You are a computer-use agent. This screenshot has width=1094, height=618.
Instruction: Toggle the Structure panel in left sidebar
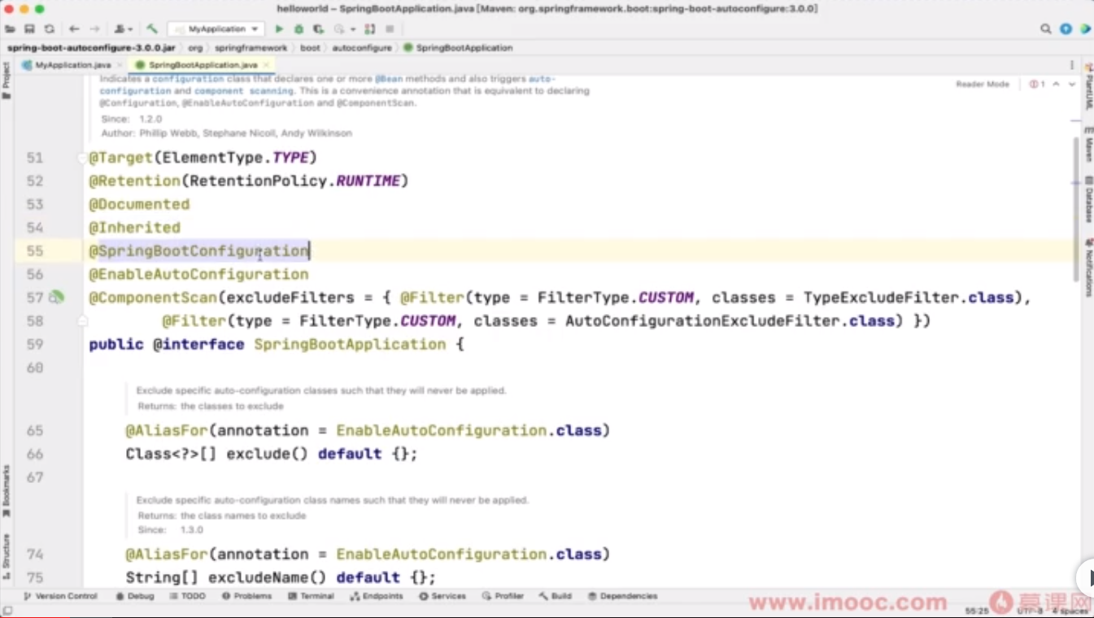click(7, 552)
